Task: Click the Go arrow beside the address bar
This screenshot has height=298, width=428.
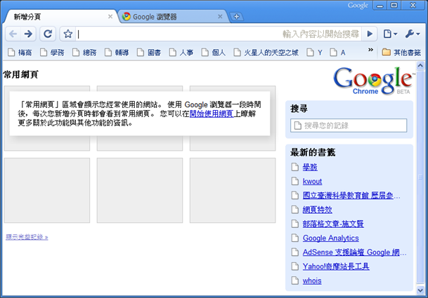Action: click(x=370, y=34)
